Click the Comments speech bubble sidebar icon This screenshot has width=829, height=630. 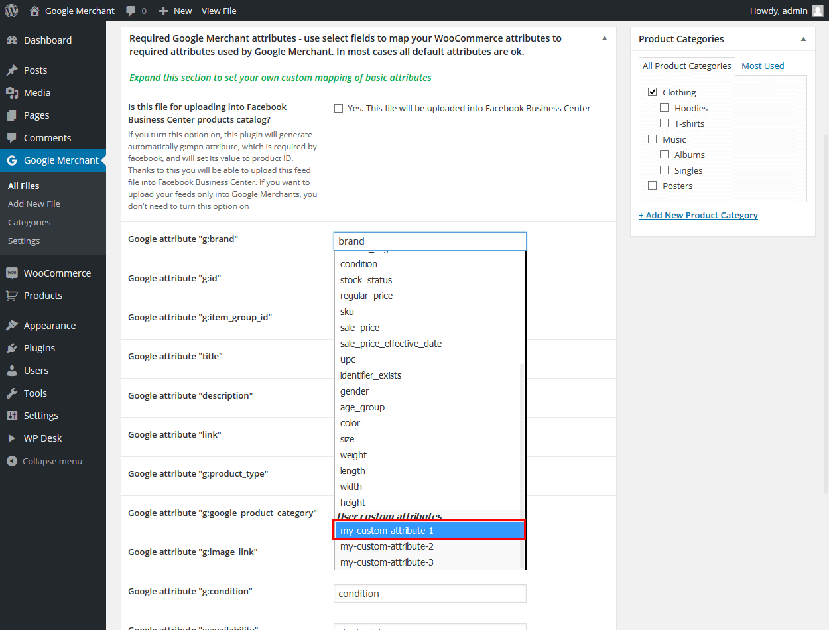12,138
